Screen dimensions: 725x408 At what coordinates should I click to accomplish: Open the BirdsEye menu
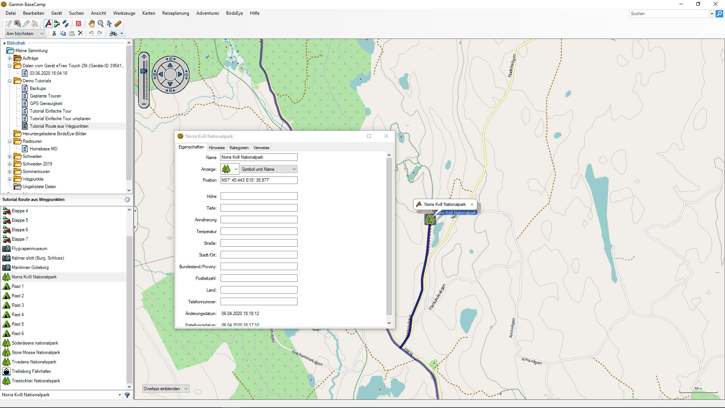point(234,13)
